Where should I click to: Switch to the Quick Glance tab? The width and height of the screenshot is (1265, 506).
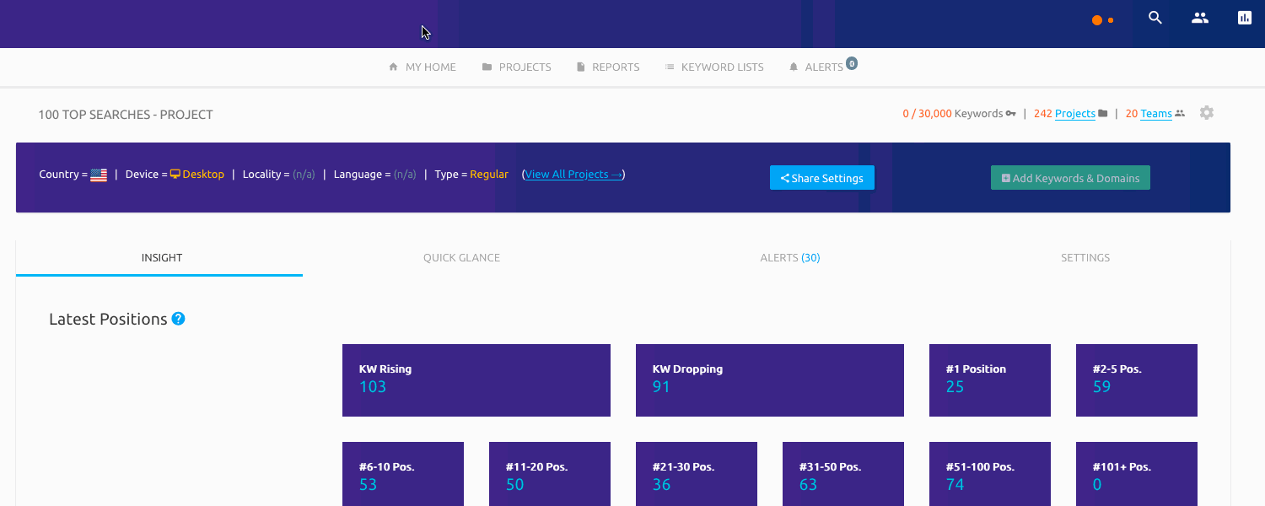pyautogui.click(x=461, y=258)
